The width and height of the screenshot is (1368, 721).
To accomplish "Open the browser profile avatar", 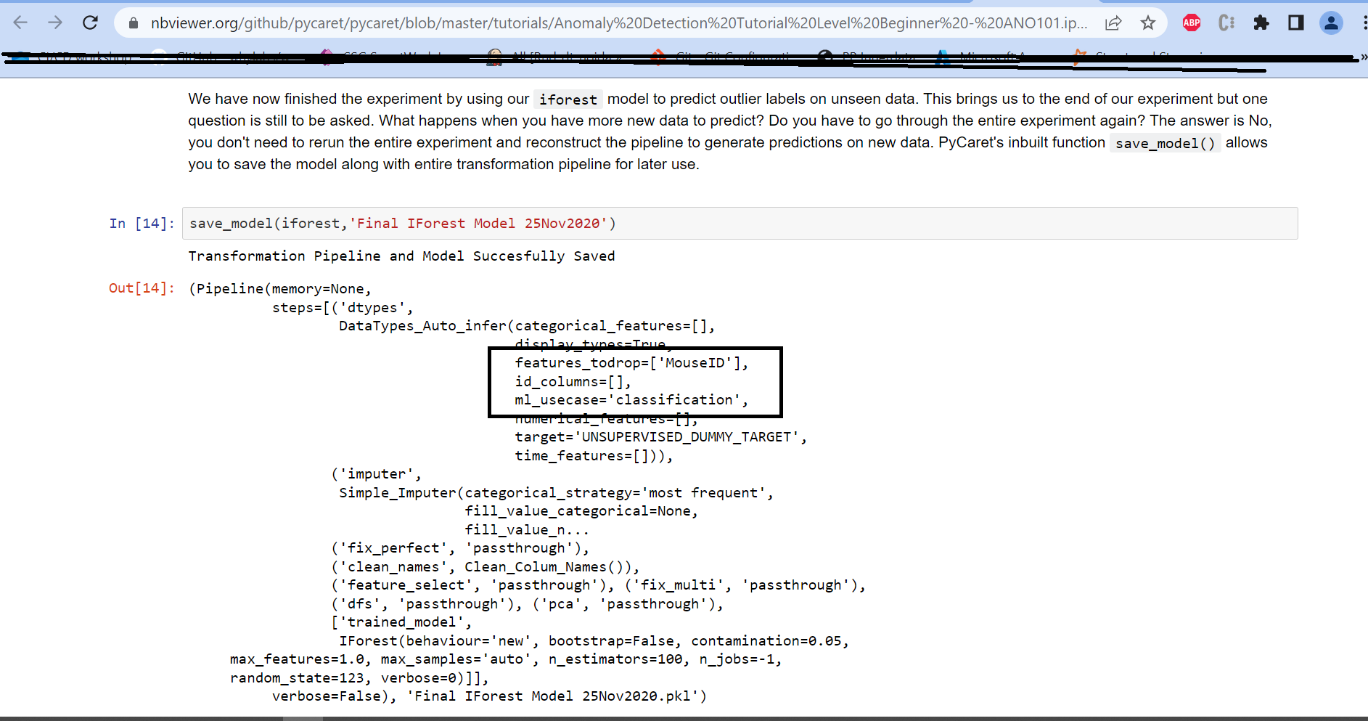I will click(x=1330, y=23).
